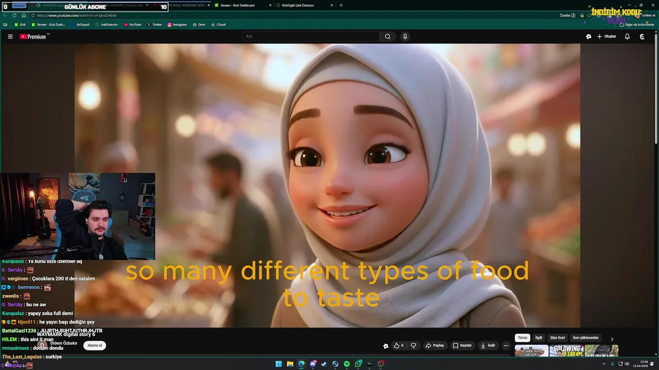Open Spotify from the taskbar

click(346, 364)
